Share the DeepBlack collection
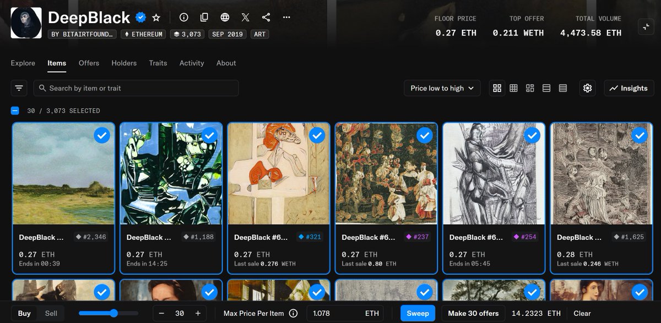 tap(266, 18)
